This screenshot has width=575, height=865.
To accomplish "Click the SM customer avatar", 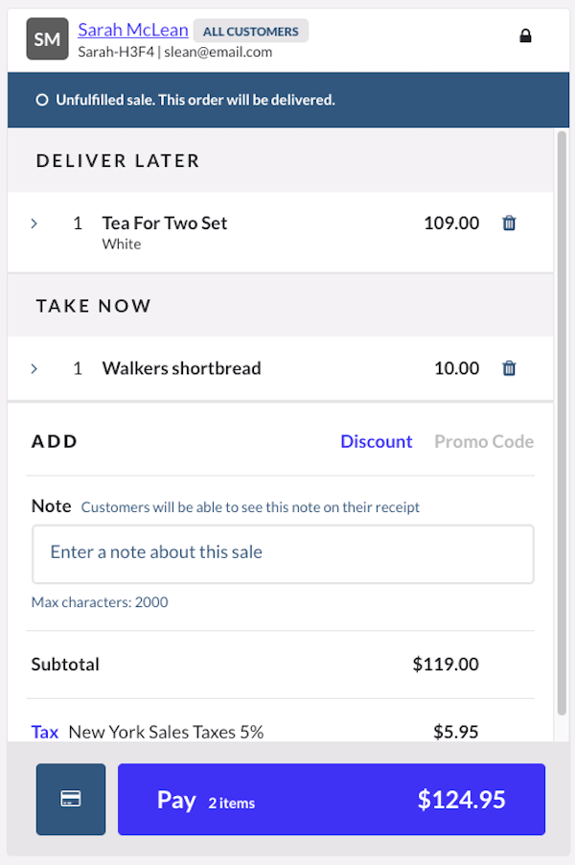I will point(47,39).
